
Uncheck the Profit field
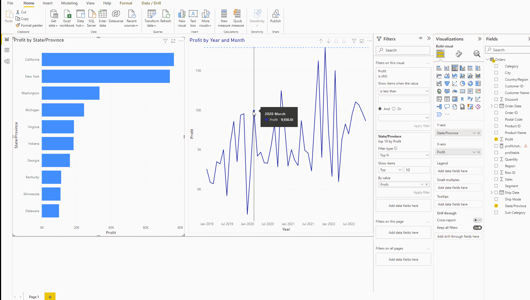click(x=496, y=139)
